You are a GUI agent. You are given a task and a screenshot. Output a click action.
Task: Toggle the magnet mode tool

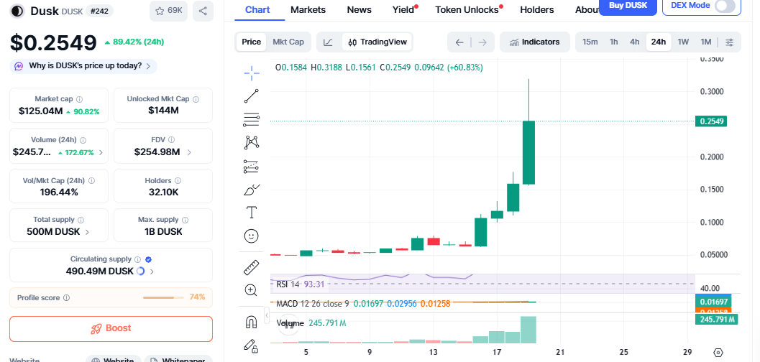pyautogui.click(x=252, y=322)
